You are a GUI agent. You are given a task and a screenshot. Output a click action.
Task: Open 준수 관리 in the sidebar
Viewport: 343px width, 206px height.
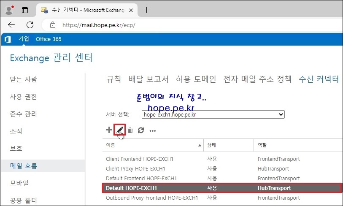pos(23,114)
